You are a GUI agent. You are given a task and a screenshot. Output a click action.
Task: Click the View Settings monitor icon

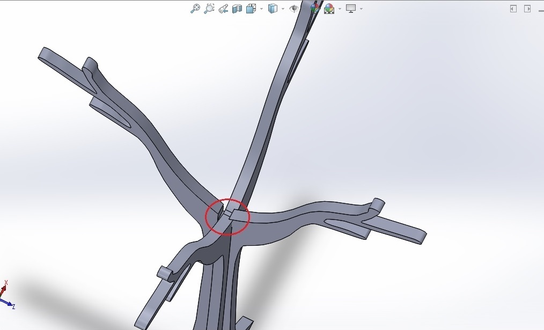[351, 9]
